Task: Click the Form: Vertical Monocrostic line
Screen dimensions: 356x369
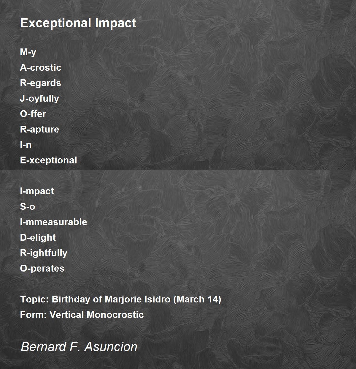Action: click(82, 315)
